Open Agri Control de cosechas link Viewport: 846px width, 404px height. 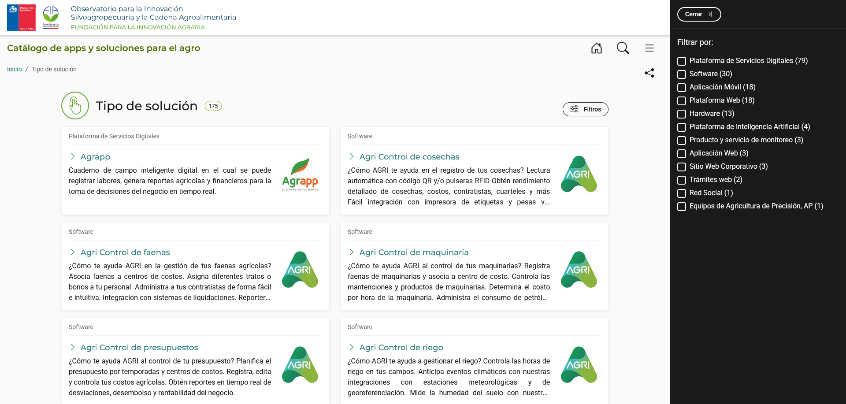[x=409, y=157]
